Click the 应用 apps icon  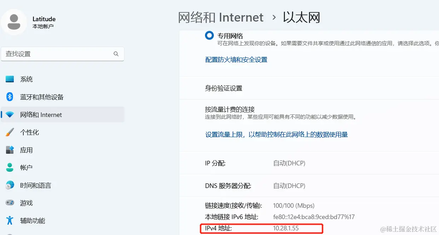pyautogui.click(x=10, y=150)
